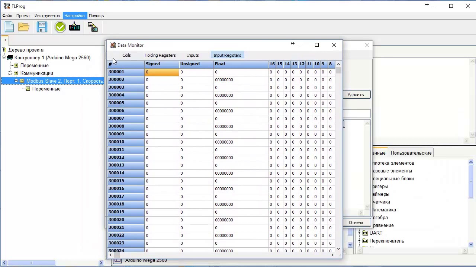Select Переменные under Контроллер 1

pos(34,66)
